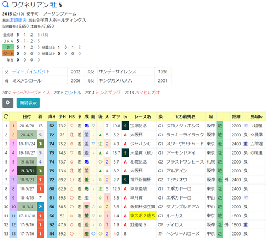This screenshot has height=240, width=266.
Task: Sort by the HB column header
Action: click(x=71, y=116)
